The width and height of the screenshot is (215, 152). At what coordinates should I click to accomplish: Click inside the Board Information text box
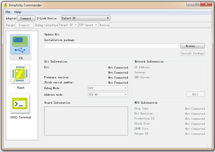pyautogui.click(x=86, y=121)
